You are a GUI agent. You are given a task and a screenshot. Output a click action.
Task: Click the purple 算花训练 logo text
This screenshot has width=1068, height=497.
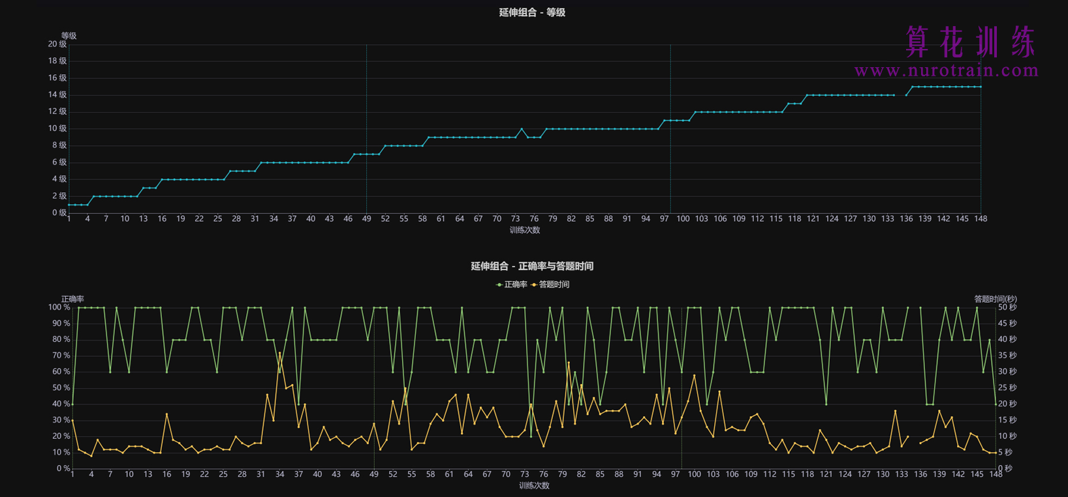click(x=970, y=42)
